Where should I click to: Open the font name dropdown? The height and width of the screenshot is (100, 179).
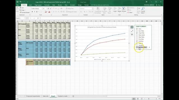pos(42,9)
